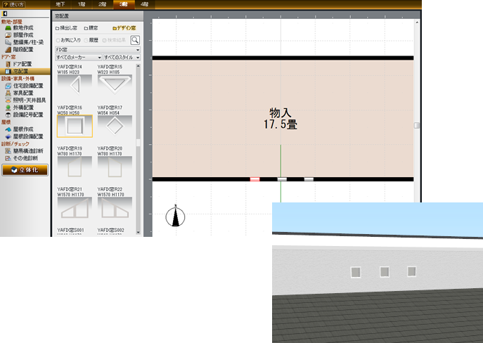Choose the YAFIX窓R20 trapezoid window thumbnail
Viewport: 483px width, 343px height.
coord(115,167)
